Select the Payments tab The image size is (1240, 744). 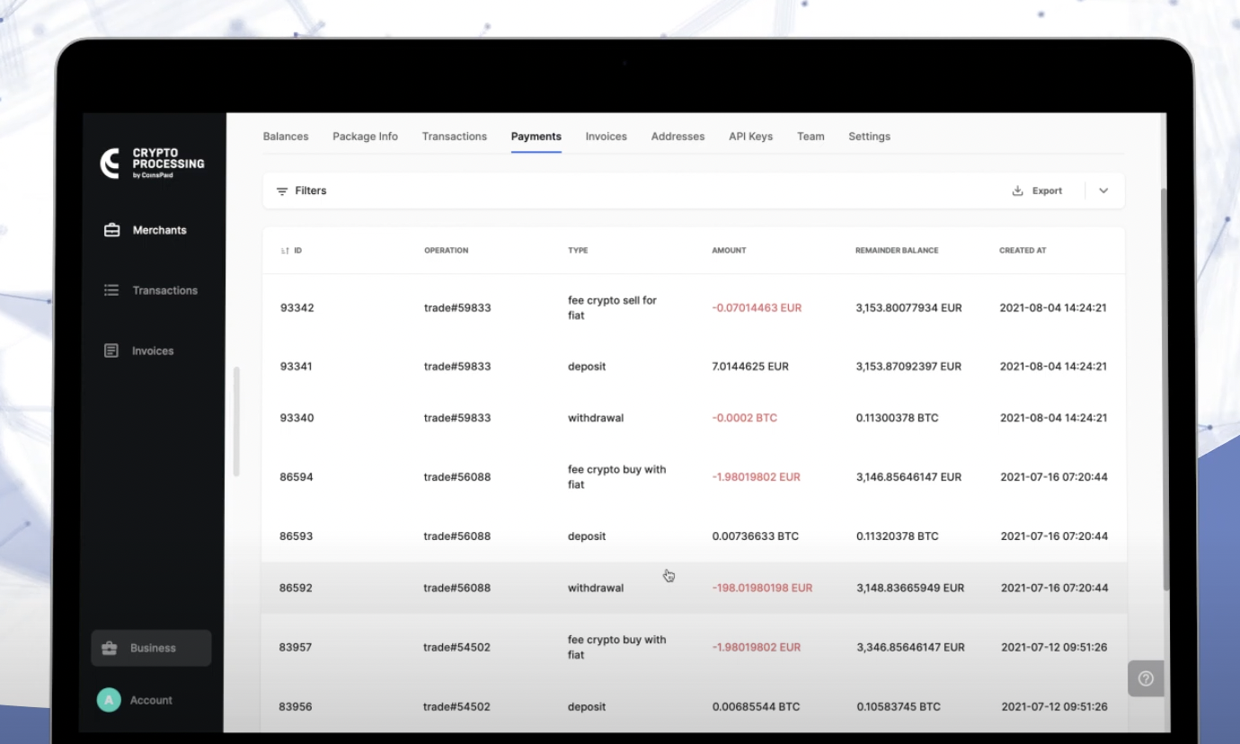(536, 137)
